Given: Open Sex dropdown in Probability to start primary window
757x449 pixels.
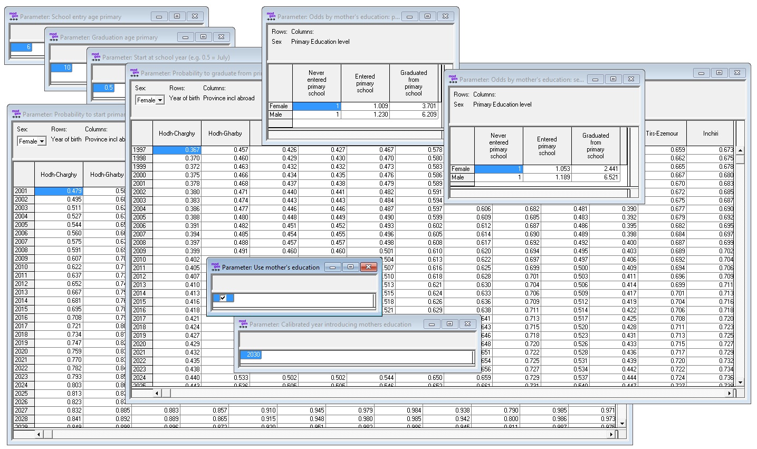Looking at the screenshot, I should click(32, 141).
